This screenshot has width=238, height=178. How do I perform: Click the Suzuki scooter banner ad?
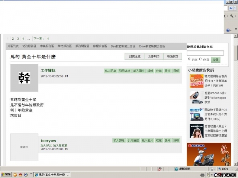point(209,154)
